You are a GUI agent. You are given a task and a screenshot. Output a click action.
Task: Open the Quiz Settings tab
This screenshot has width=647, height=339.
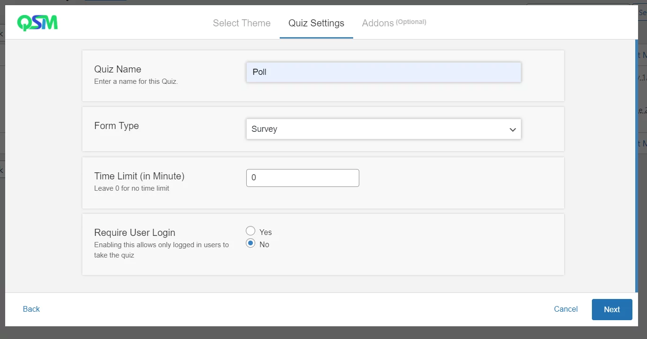coord(316,23)
